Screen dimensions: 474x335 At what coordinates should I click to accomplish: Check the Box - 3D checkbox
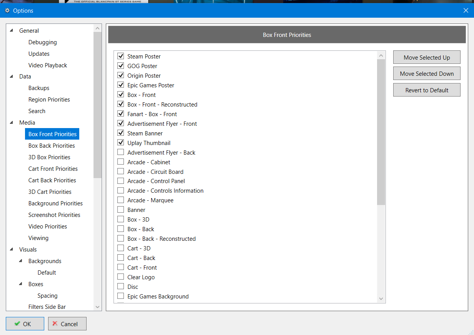(120, 219)
